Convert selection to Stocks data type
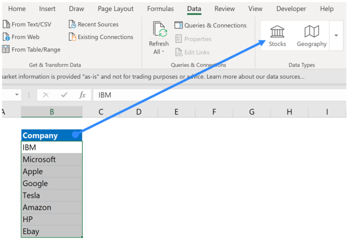The image size is (350, 242). click(x=277, y=36)
